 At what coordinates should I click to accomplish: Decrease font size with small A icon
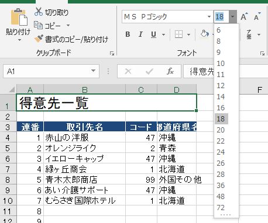(x=257, y=17)
